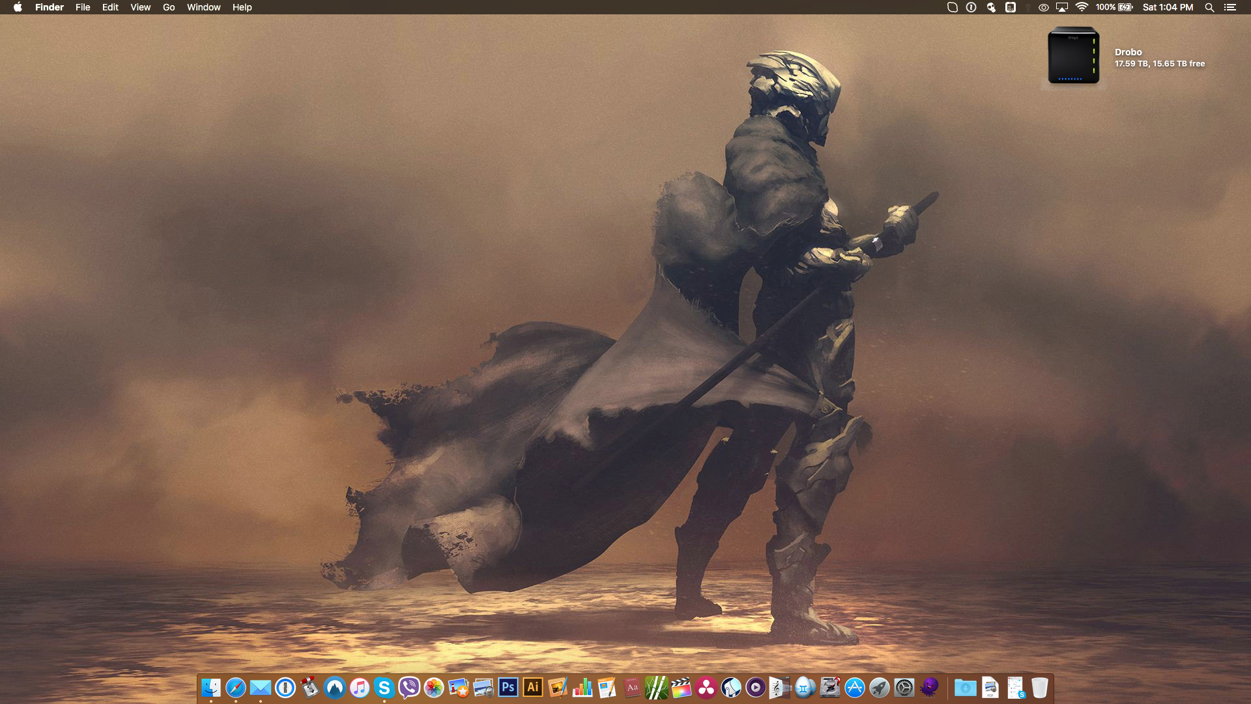Click the AirPlay display icon in menu bar

[1062, 7]
